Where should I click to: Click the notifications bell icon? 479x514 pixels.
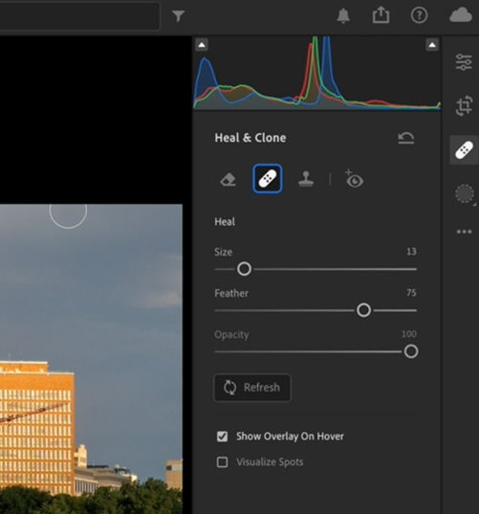(343, 15)
